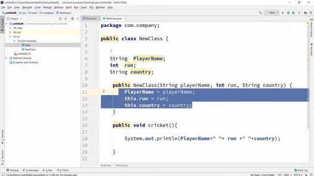Collapse the com.company package
Image resolution: width=314 pixels, height=176 pixels.
point(14,41)
